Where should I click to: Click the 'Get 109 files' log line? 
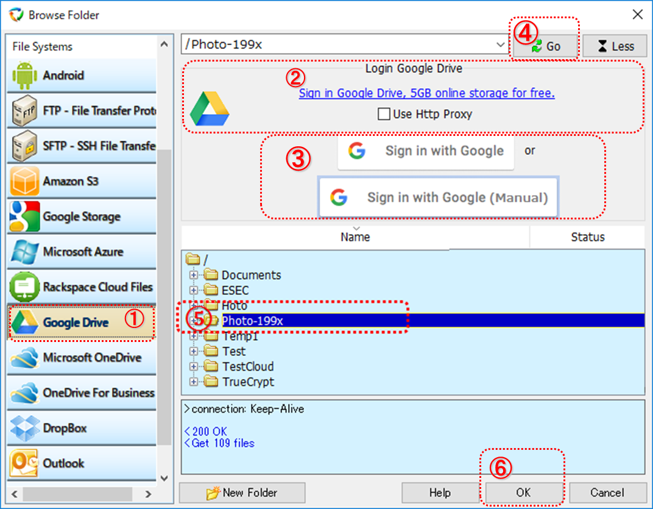click(x=219, y=443)
